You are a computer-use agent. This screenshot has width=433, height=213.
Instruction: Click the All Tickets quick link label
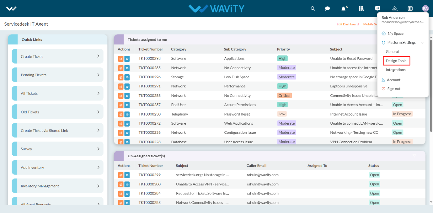tap(29, 93)
